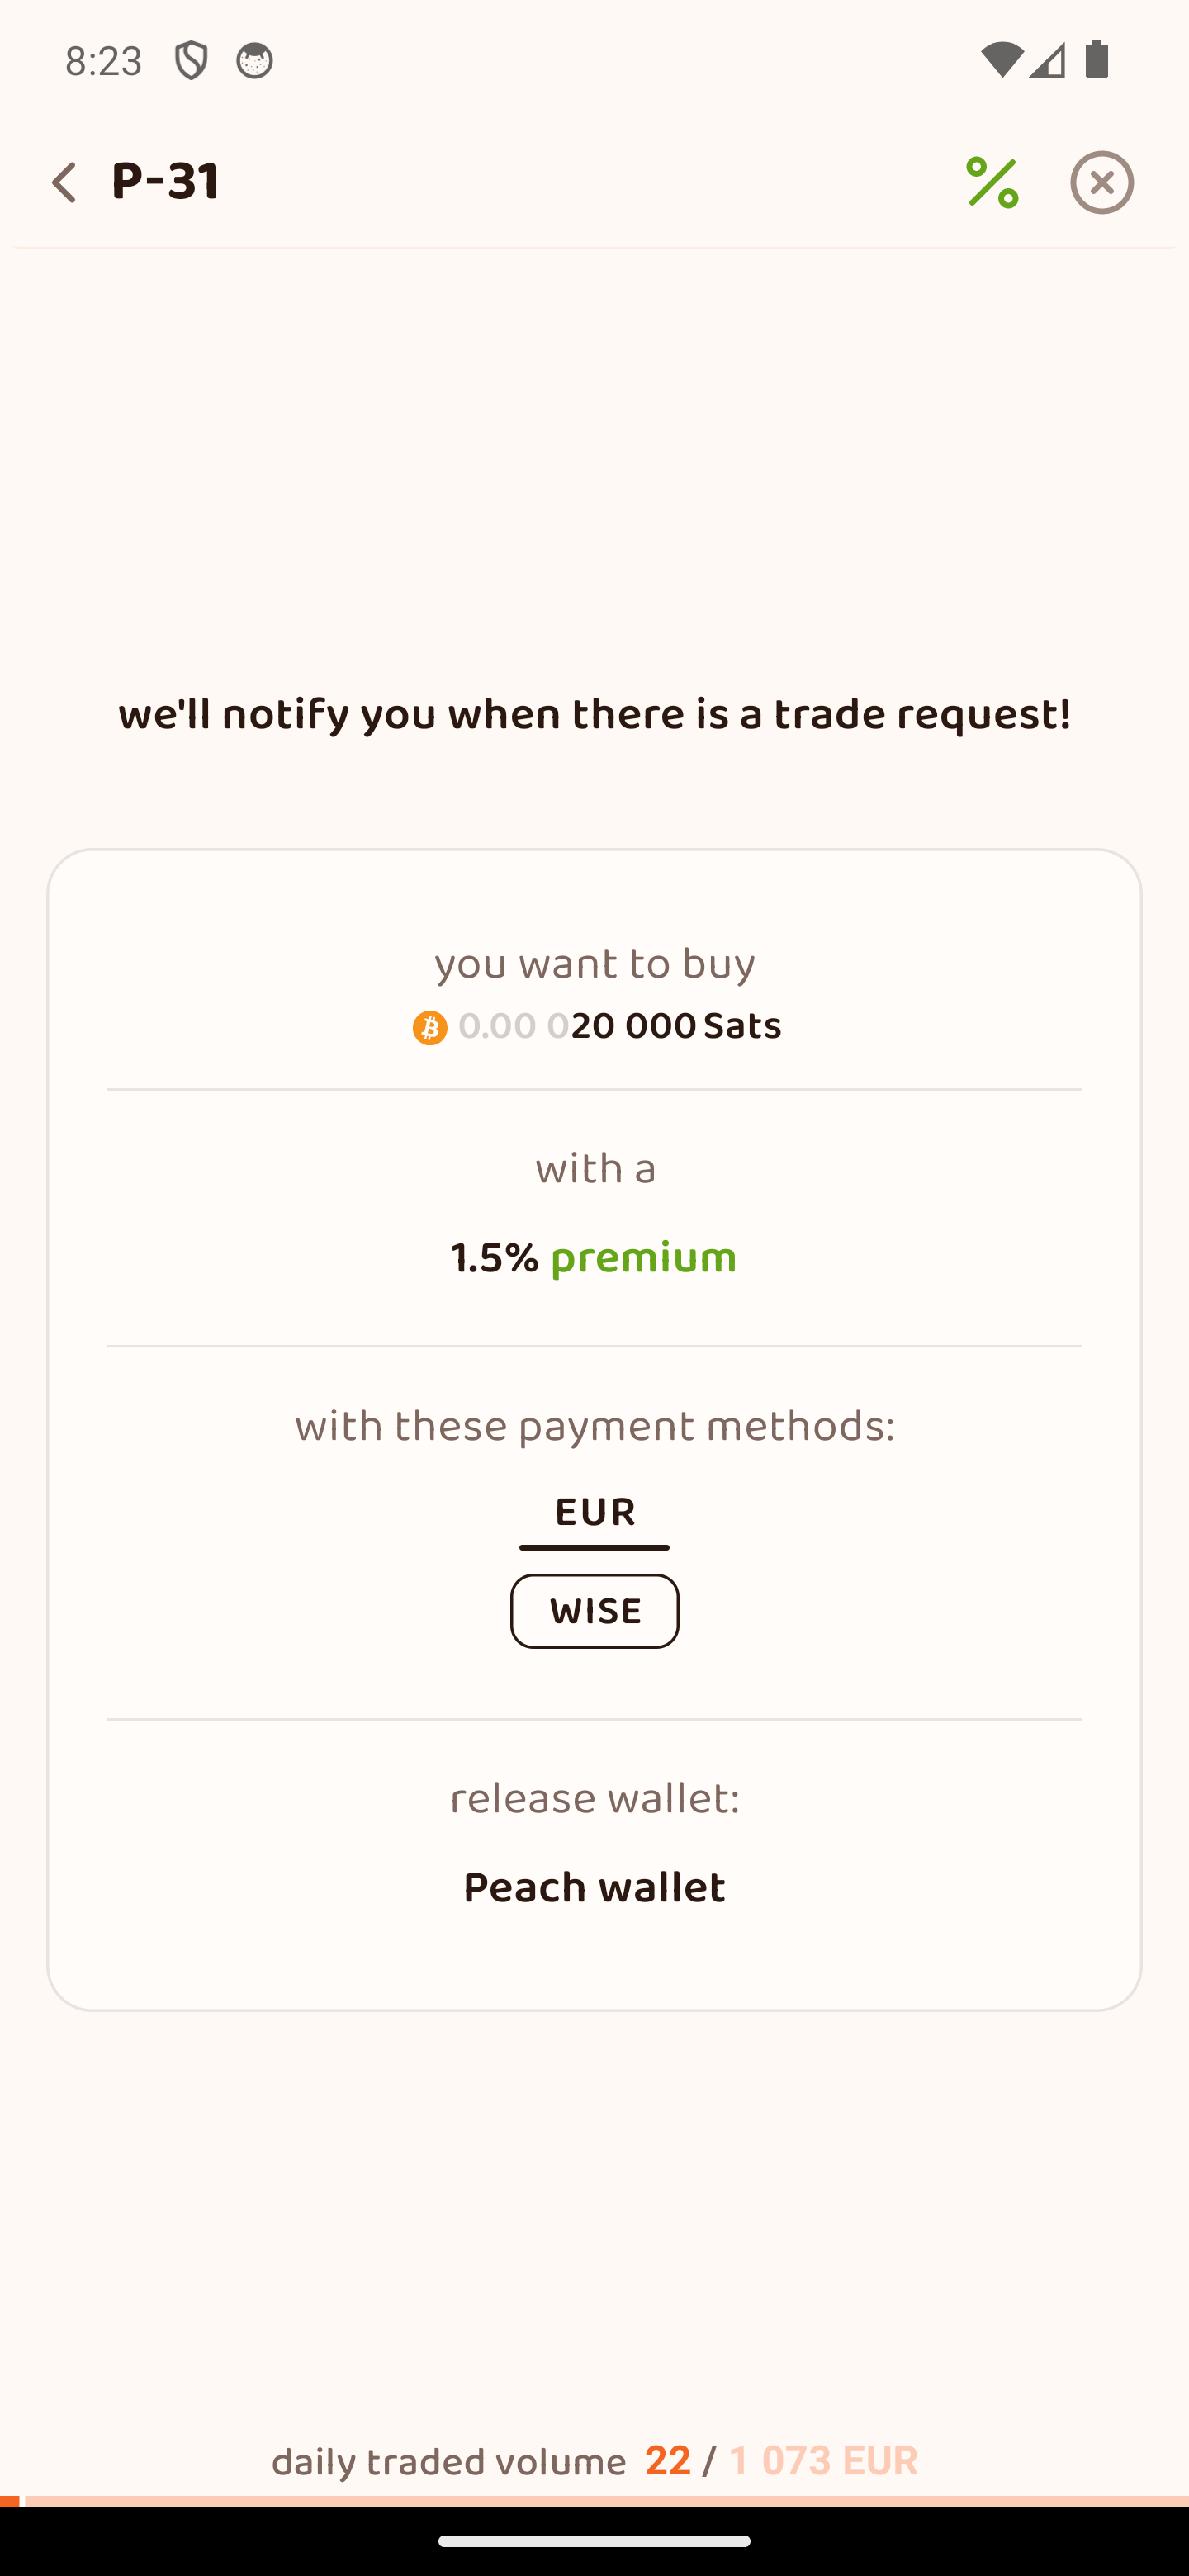1189x2576 pixels.
Task: Tap the battery icon
Action: click(1097, 61)
